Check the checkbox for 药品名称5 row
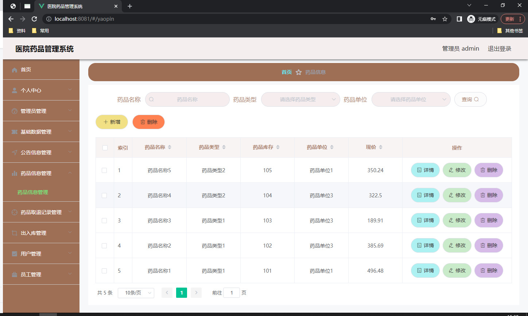 [105, 170]
